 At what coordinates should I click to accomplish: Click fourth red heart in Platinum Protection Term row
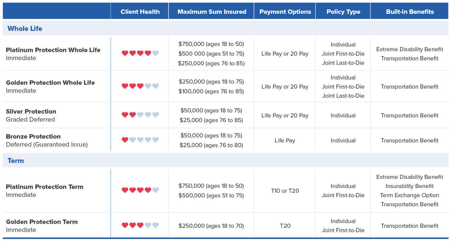pyautogui.click(x=148, y=190)
